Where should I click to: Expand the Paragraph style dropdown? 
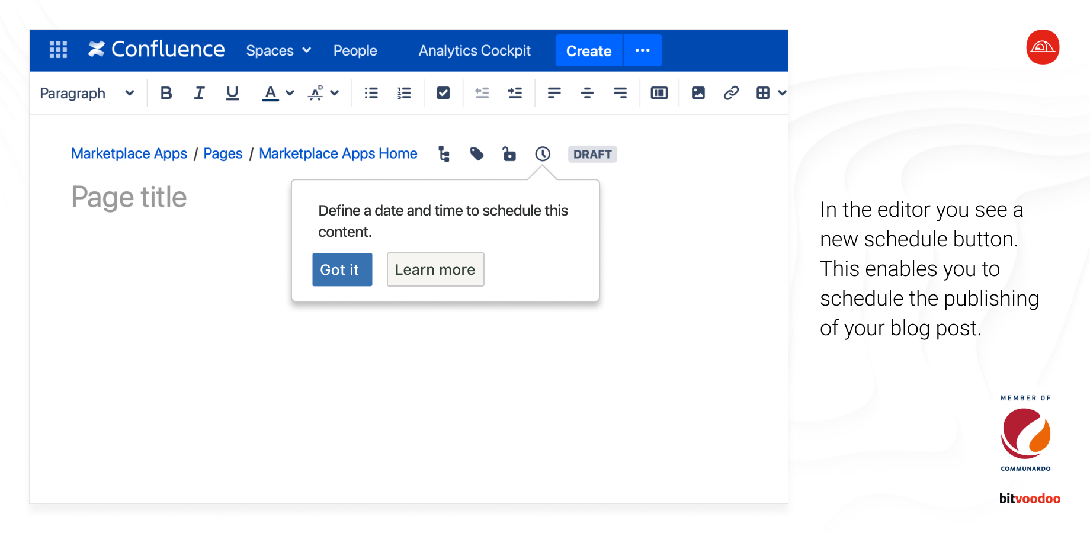pyautogui.click(x=87, y=93)
